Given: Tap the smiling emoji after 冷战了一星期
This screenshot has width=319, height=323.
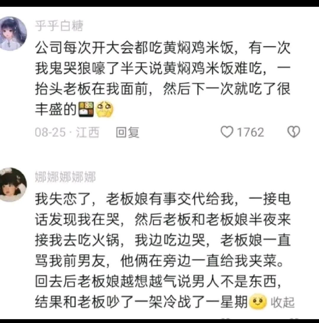Looking at the screenshot, I should coord(258,301).
